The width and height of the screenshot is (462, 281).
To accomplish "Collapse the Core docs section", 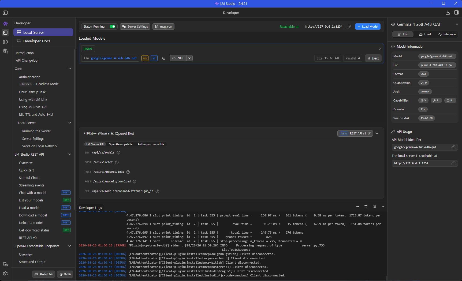I will tap(70, 69).
